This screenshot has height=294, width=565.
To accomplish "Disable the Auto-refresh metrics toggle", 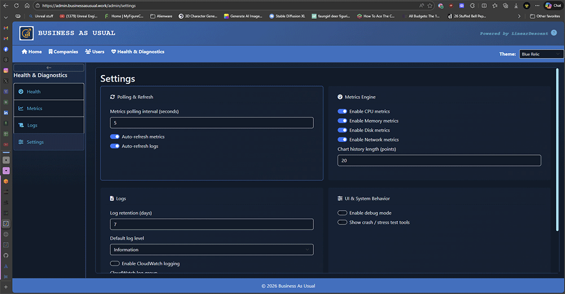I will click(x=115, y=137).
